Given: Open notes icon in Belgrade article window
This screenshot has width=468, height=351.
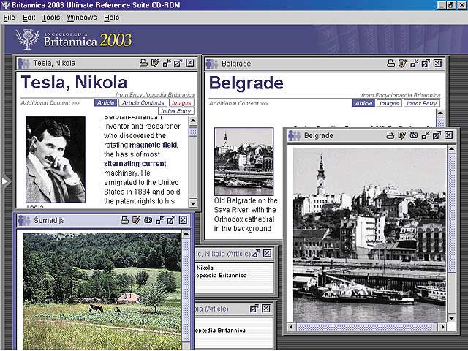Looking at the screenshot, I should click(x=402, y=64).
